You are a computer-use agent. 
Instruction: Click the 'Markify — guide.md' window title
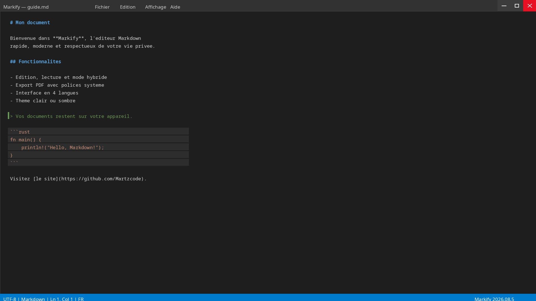26,7
